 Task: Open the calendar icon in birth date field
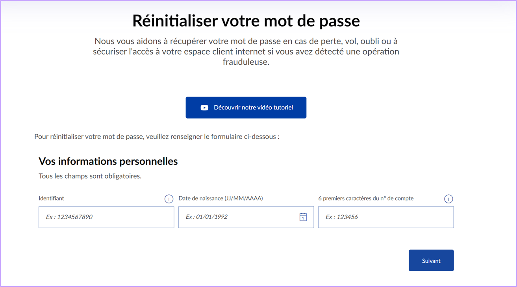[x=303, y=217]
